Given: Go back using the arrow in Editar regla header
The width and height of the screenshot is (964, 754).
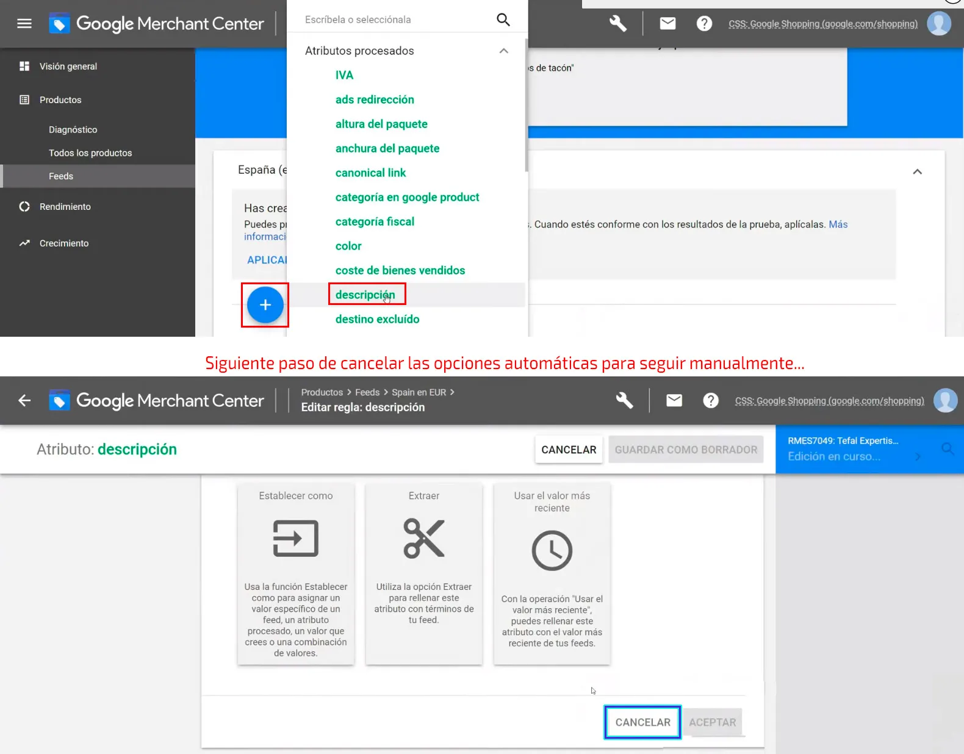Looking at the screenshot, I should tap(24, 400).
